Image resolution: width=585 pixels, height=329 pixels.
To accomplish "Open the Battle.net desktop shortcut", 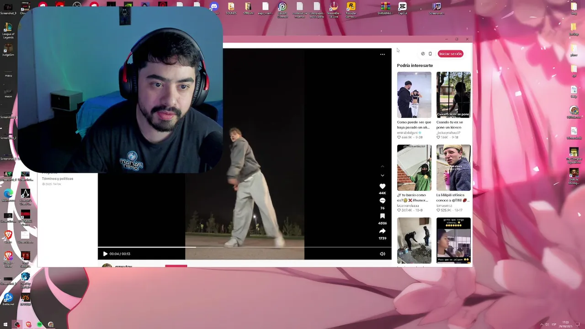I will click(x=8, y=300).
